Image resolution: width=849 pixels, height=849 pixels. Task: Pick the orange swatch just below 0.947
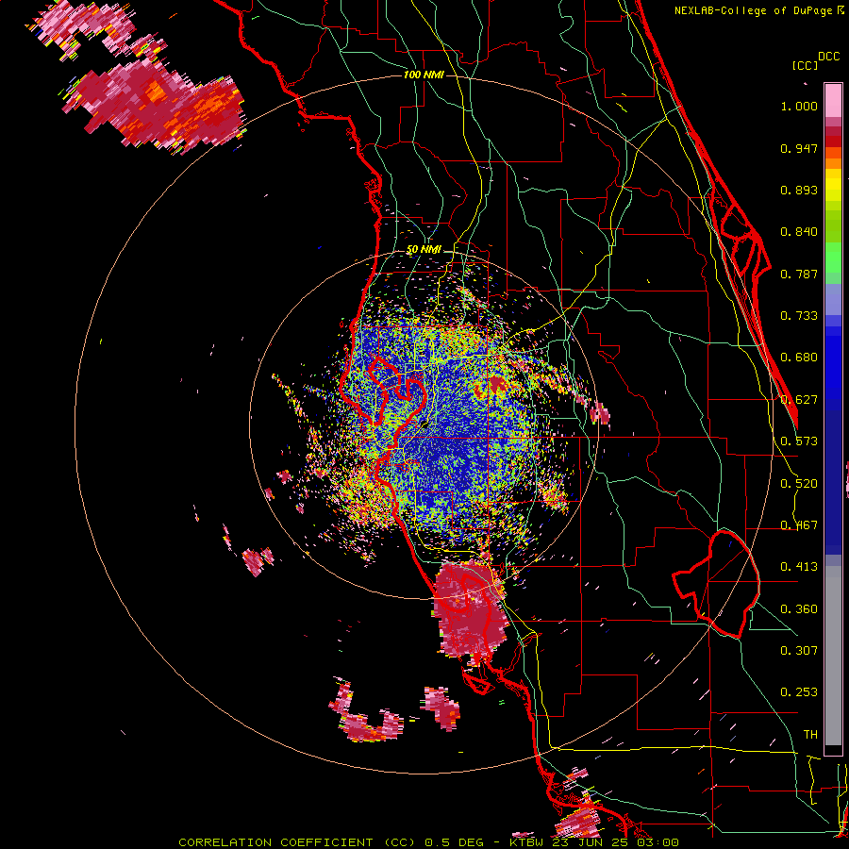(x=833, y=152)
